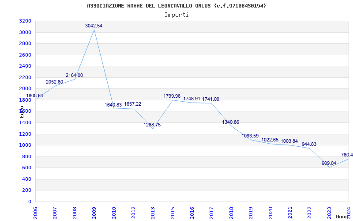Select the 2015 year axis label

(x=173, y=213)
